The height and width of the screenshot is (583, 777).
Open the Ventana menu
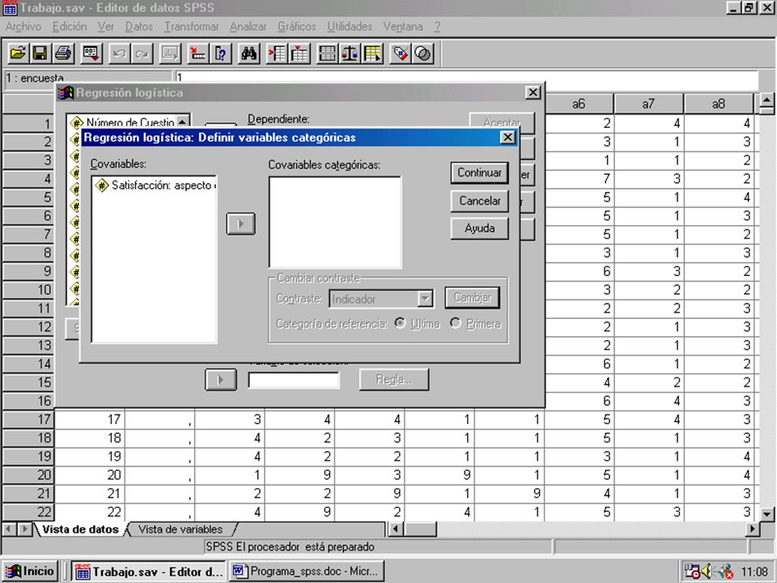(x=402, y=27)
